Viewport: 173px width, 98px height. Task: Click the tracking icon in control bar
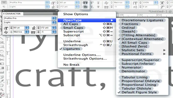coord(106,7)
